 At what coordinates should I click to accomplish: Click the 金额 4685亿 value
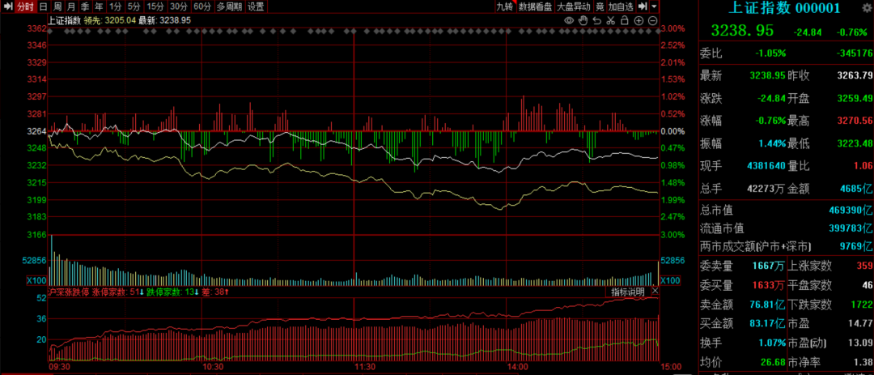[858, 189]
